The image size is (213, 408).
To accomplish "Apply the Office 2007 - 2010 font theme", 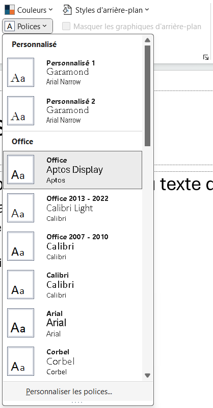I will 73,246.
